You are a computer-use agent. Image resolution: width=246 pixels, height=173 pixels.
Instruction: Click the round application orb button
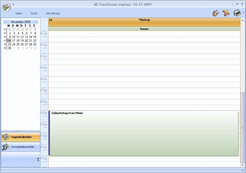coord(6,7)
